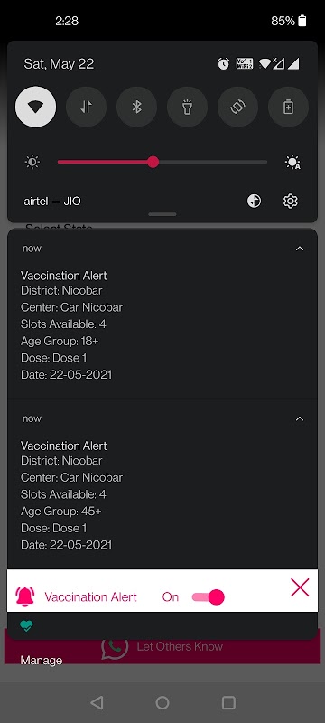325x723 pixels.
Task: Collapse the 45+ age group notification
Action: (x=300, y=418)
